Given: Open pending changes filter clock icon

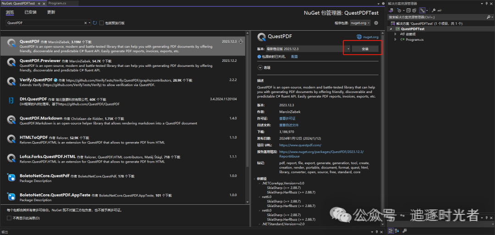Looking at the screenshot, I should click(x=399, y=11).
